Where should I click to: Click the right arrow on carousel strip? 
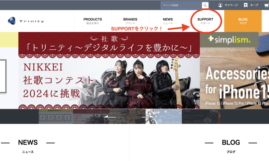coord(148,117)
